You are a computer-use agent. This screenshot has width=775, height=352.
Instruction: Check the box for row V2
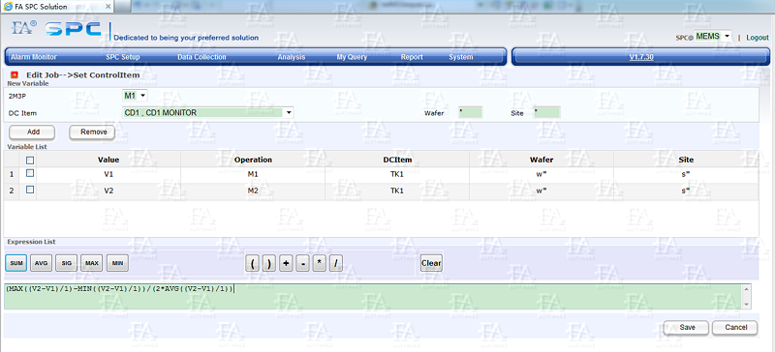coord(30,190)
